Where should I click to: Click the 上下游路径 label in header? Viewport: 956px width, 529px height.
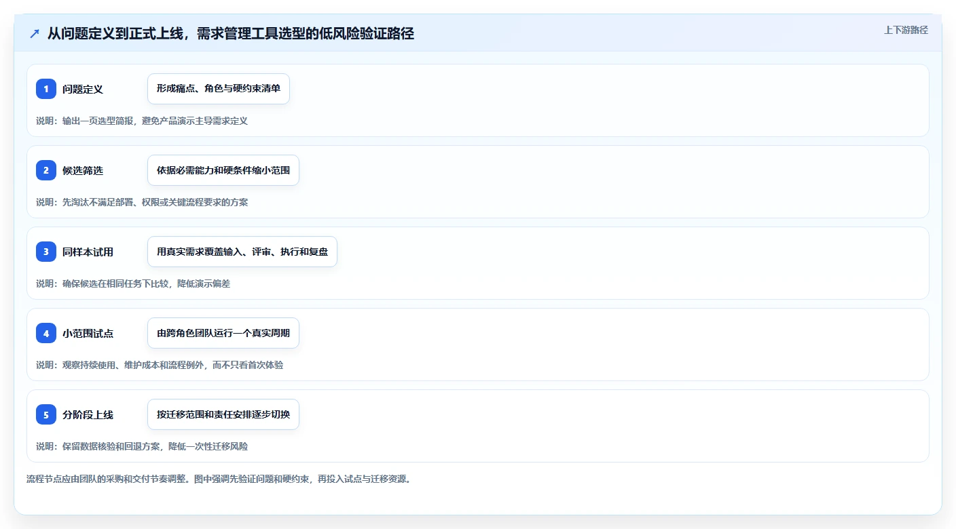click(906, 30)
